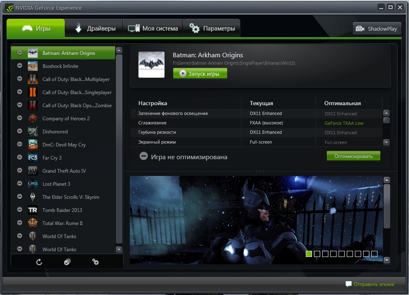Click the Экранный режим setting row
Viewport: 409px width, 295px height.
pos(256,142)
